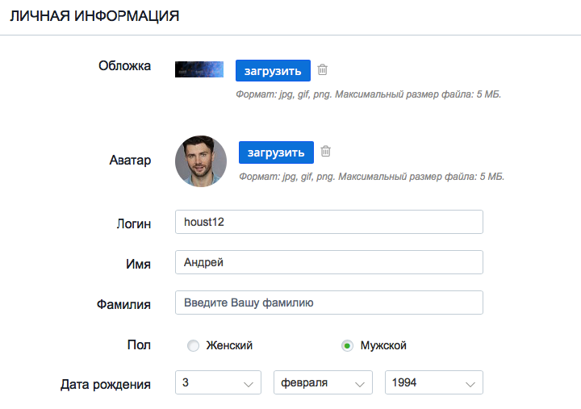
Task: Focus the Имя field with Андрей
Action: coord(329,262)
